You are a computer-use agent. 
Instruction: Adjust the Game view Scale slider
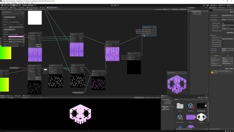(x=34, y=98)
